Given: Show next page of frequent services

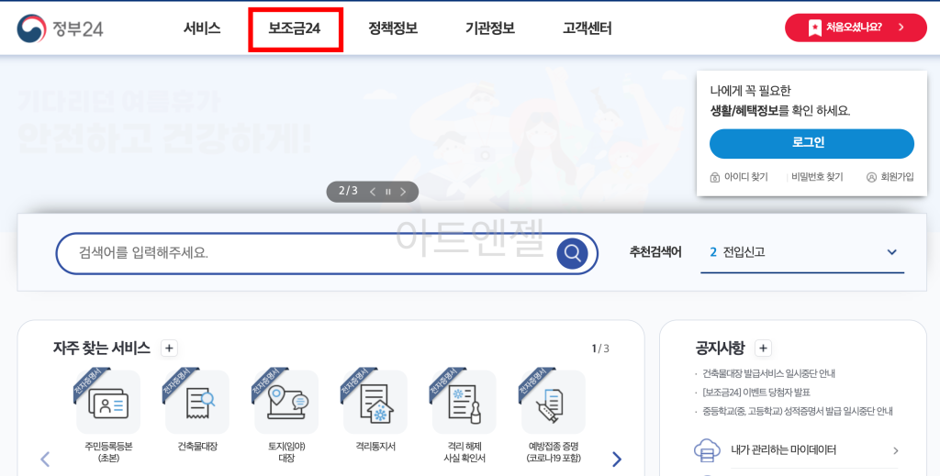Looking at the screenshot, I should point(617,459).
